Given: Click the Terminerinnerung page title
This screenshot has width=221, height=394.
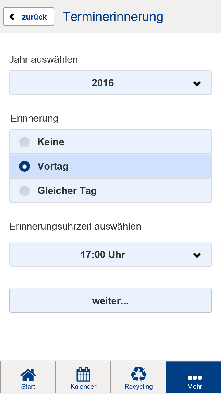Looking at the screenshot, I should (x=113, y=17).
